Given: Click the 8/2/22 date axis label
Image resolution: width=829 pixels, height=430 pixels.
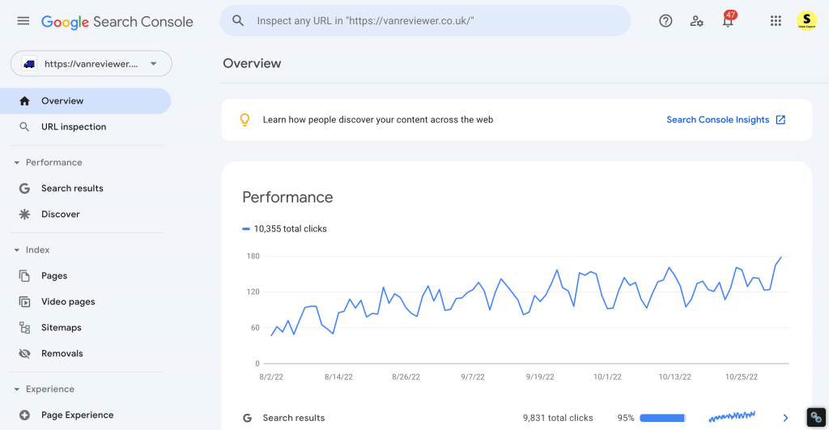Looking at the screenshot, I should (271, 377).
